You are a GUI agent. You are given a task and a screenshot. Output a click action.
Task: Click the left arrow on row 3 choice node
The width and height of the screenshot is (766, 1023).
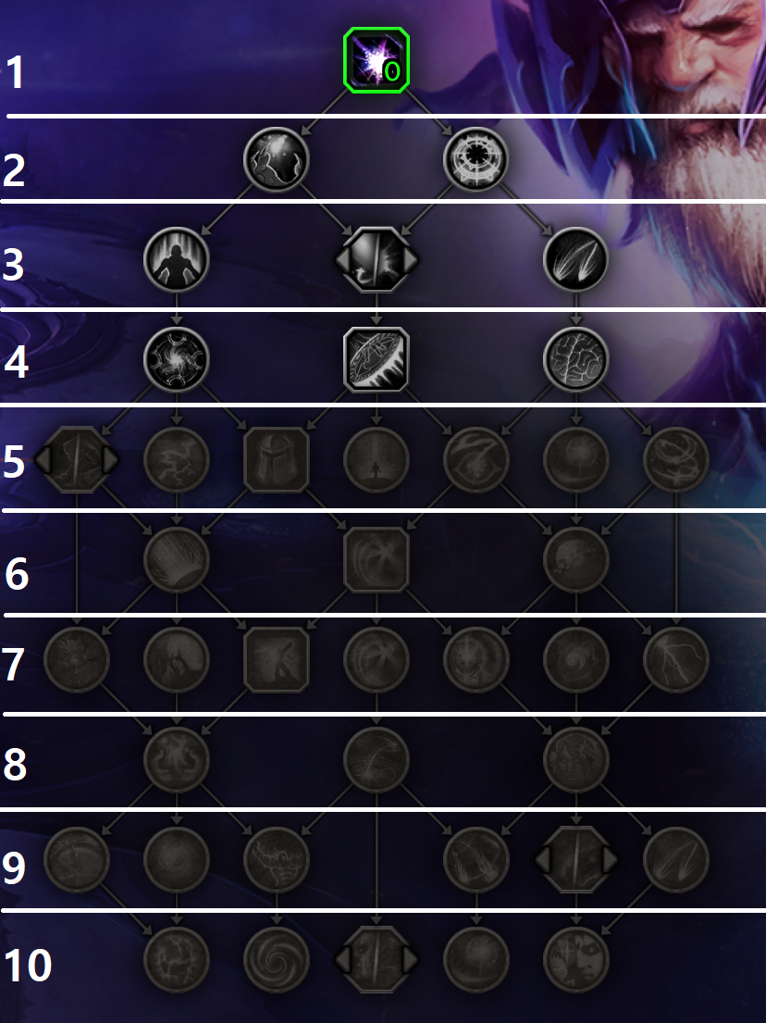coord(343,259)
